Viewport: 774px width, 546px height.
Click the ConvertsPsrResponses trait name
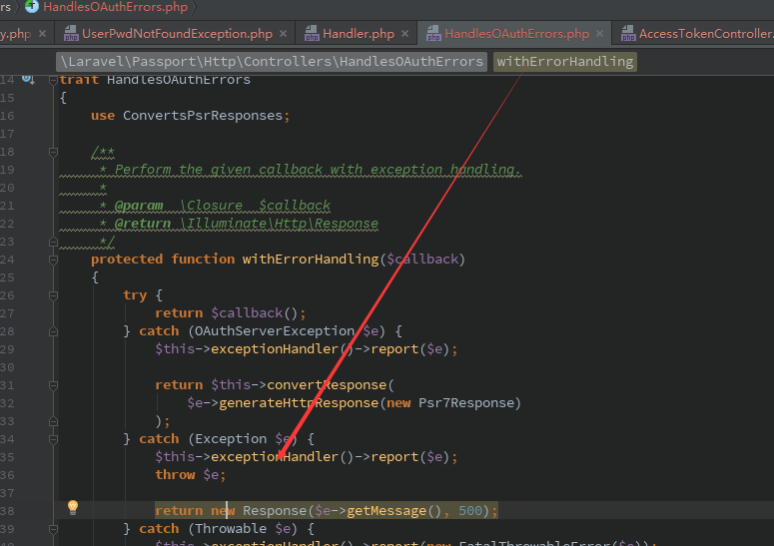coord(203,116)
